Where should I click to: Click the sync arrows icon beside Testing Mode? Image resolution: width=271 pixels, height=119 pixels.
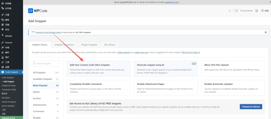230,11
